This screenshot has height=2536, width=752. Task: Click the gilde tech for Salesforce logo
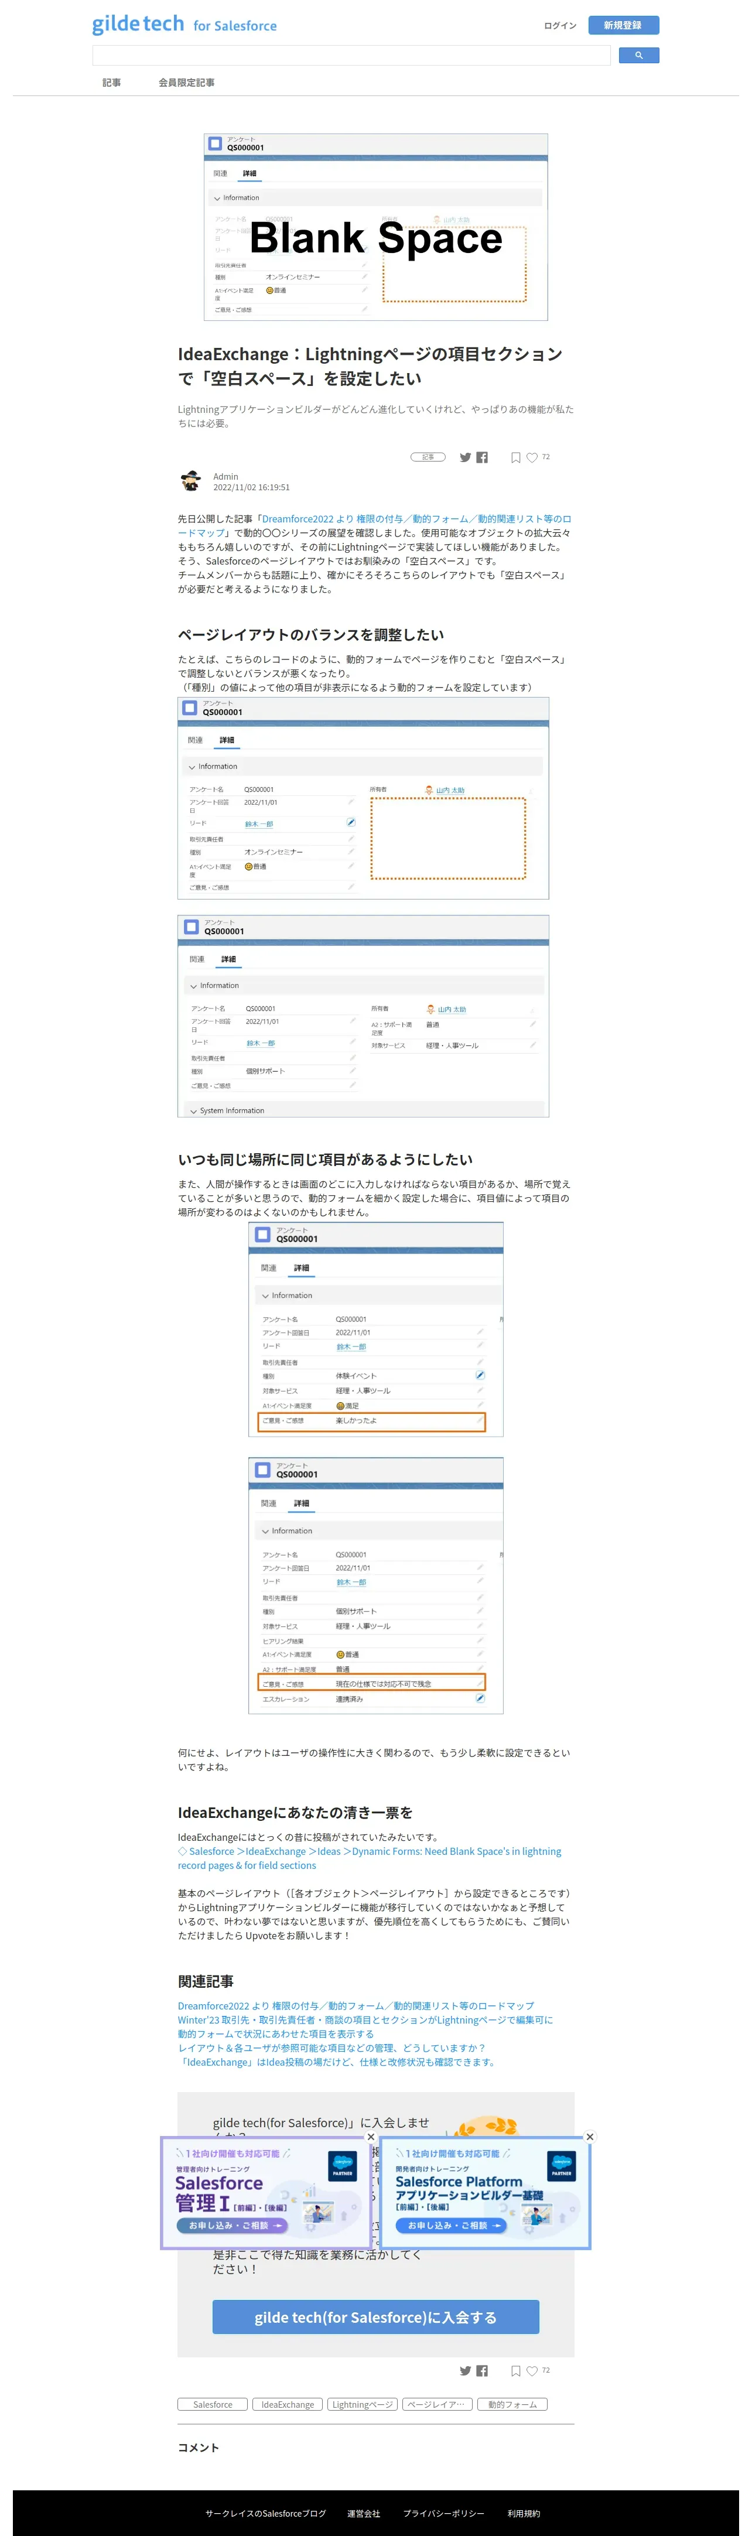[x=184, y=25]
